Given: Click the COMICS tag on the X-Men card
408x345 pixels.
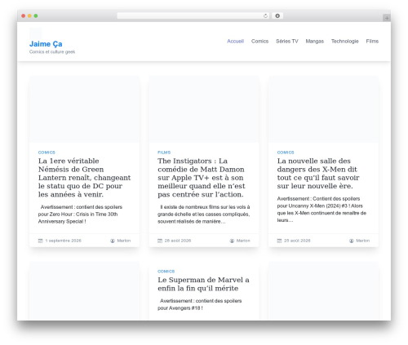Looking at the screenshot, I should (x=286, y=153).
